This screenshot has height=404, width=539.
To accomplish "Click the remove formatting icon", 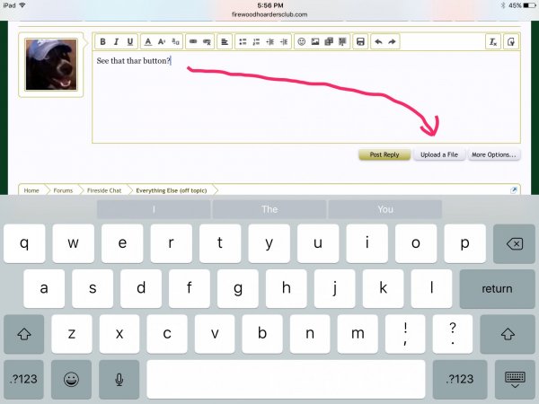I will [x=492, y=41].
